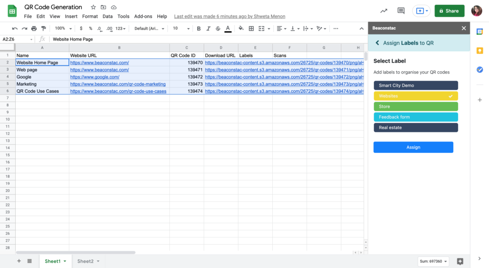The height and width of the screenshot is (268, 489).
Task: Open text wrapping dropdown
Action: click(x=308, y=28)
